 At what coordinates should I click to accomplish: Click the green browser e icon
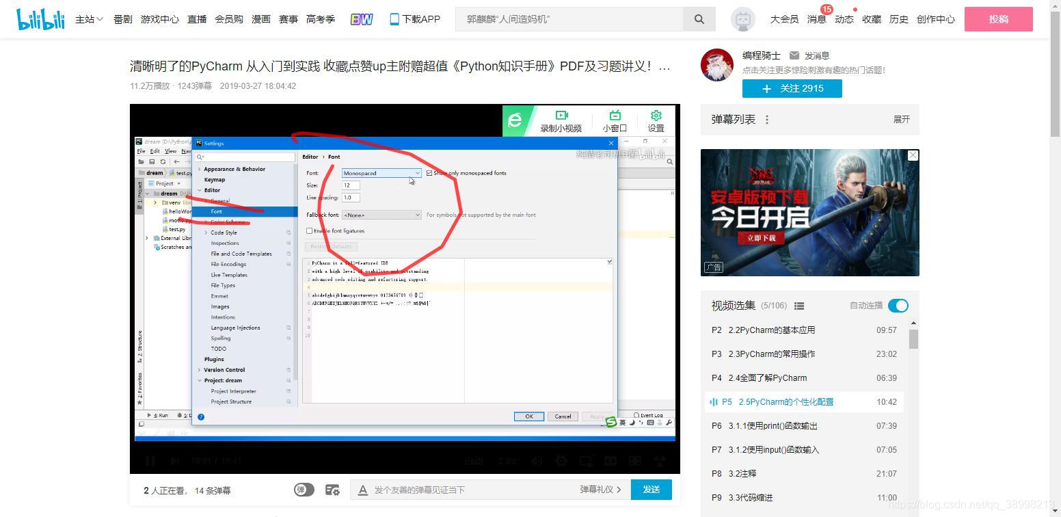pyautogui.click(x=515, y=120)
